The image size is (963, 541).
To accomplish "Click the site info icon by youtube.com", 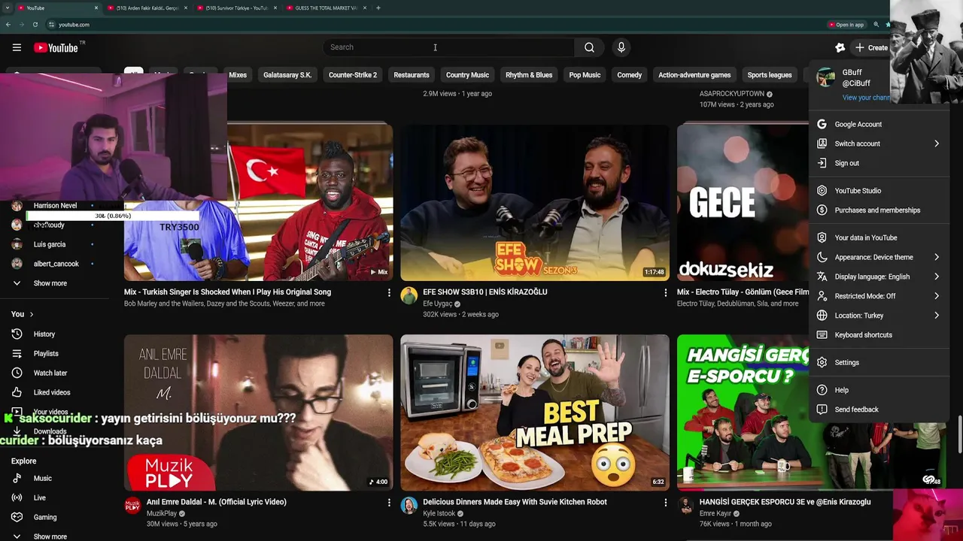I will point(51,25).
